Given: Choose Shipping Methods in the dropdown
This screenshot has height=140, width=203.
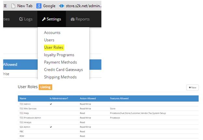Looking at the screenshot, I should [x=60, y=77].
